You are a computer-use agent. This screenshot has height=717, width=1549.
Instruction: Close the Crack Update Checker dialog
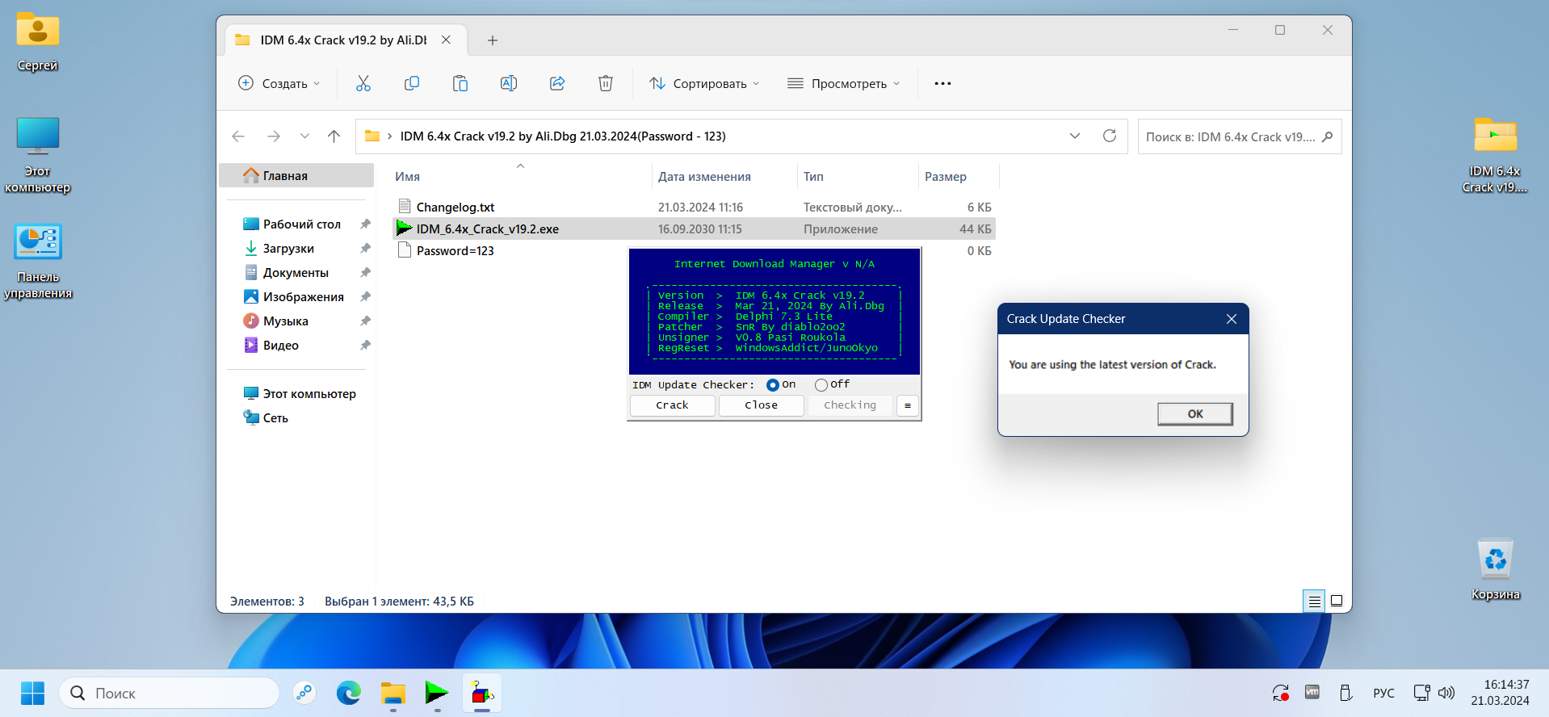point(1232,319)
